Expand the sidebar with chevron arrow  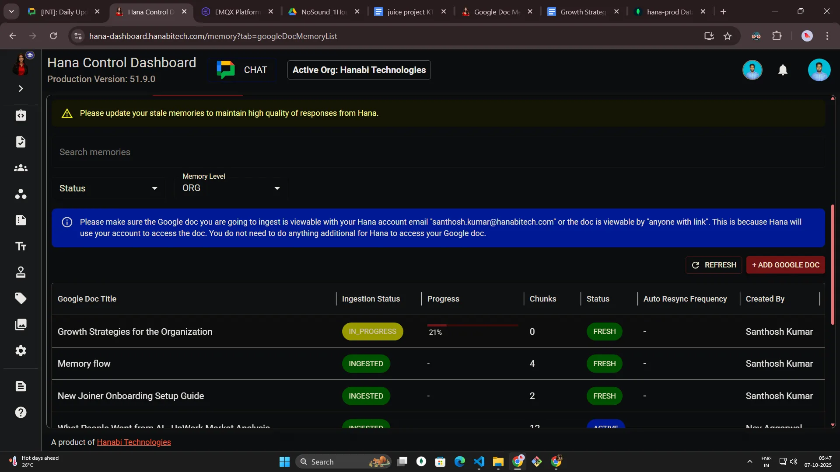click(x=21, y=89)
